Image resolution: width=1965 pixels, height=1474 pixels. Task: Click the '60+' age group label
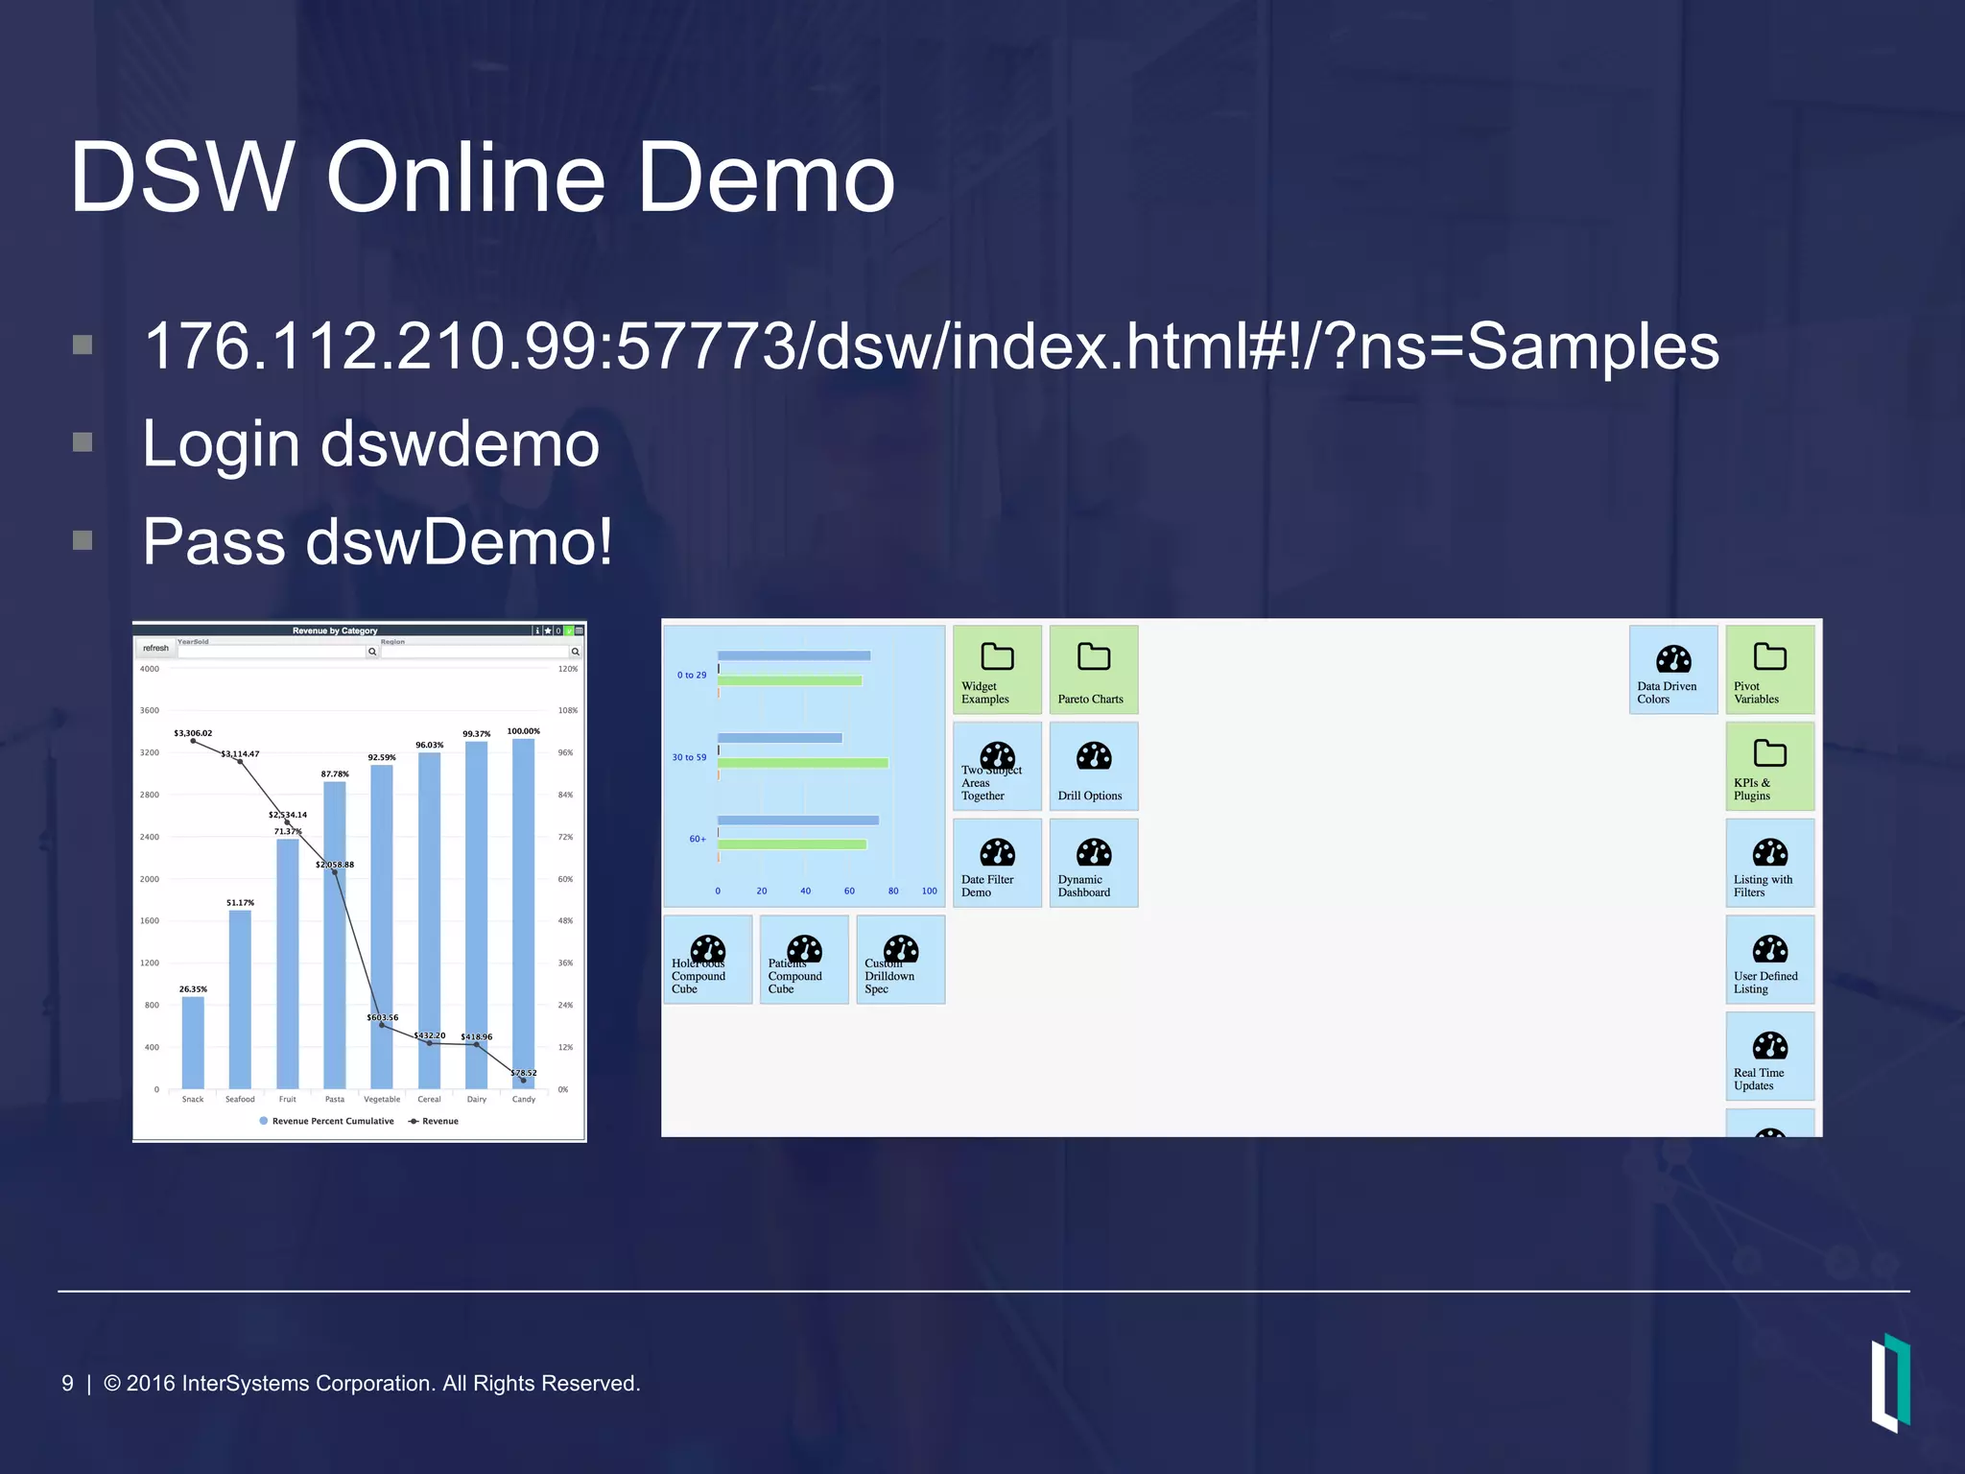click(698, 839)
